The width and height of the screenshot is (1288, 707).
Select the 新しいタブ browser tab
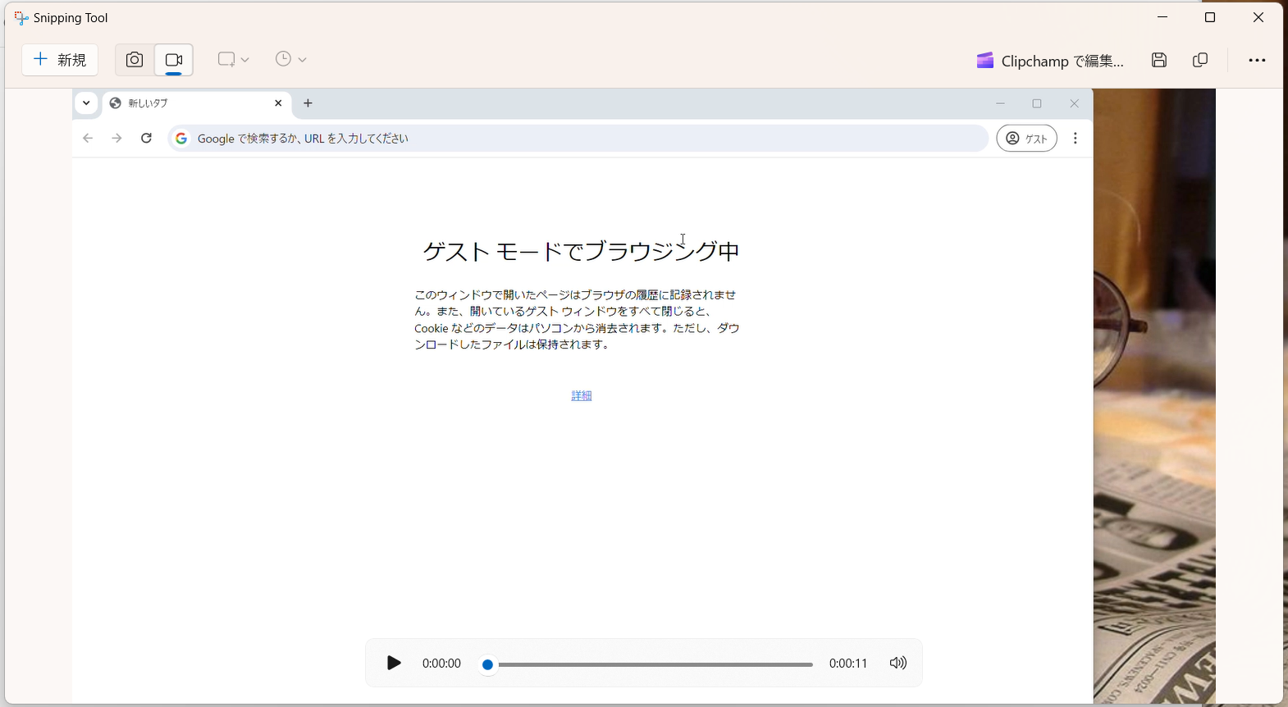coord(189,103)
